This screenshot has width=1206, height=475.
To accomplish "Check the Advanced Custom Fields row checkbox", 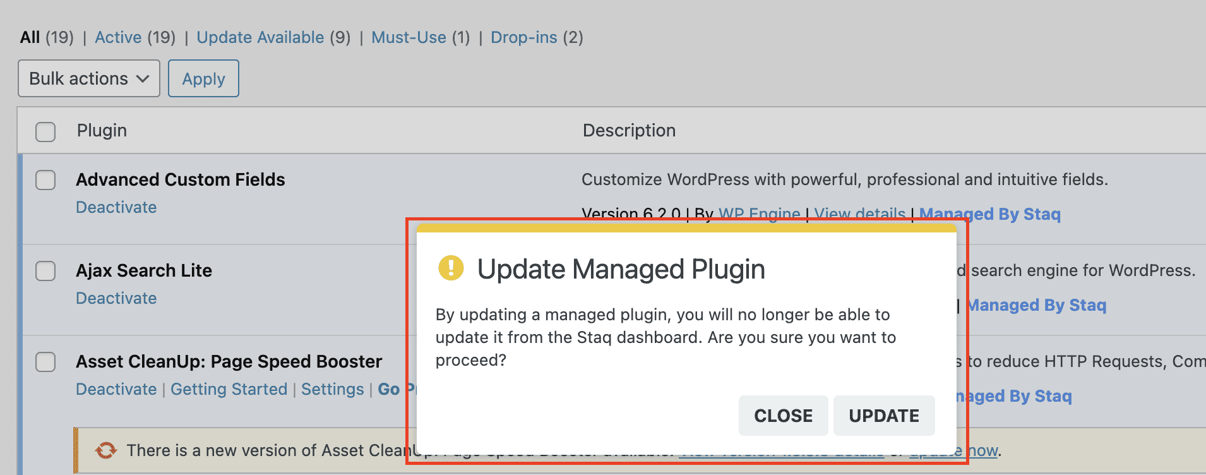I will coord(45,180).
